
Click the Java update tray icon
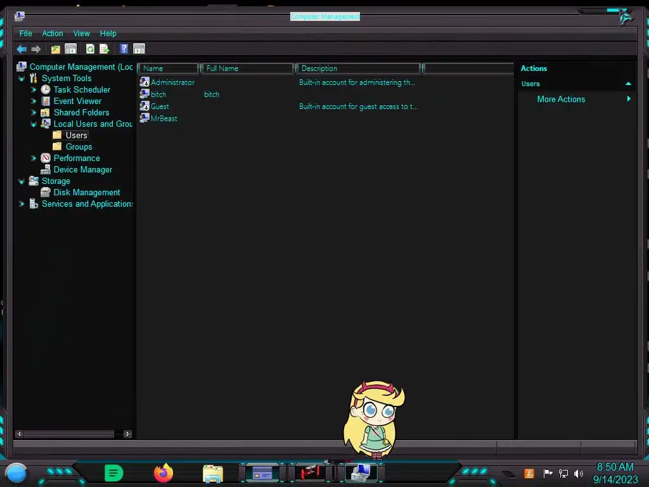coord(529,473)
